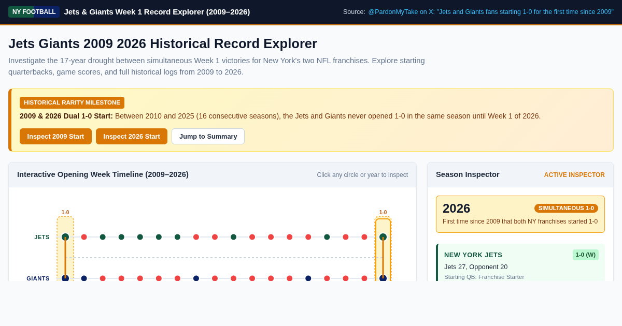This screenshot has width=622, height=326.
Task: Click '2009 & 2026 Dual 1-0 Start' text
Action: (66, 116)
